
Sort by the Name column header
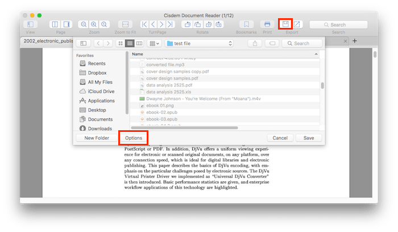point(225,54)
